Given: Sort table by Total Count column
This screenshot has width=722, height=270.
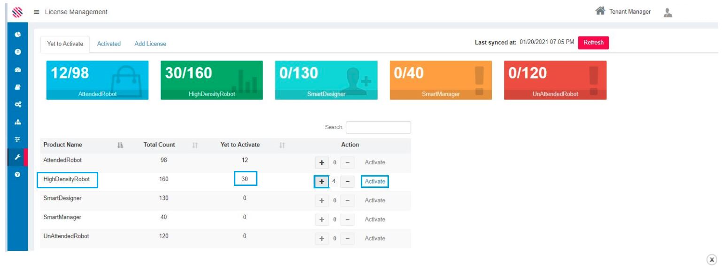Looking at the screenshot, I should tap(159, 145).
